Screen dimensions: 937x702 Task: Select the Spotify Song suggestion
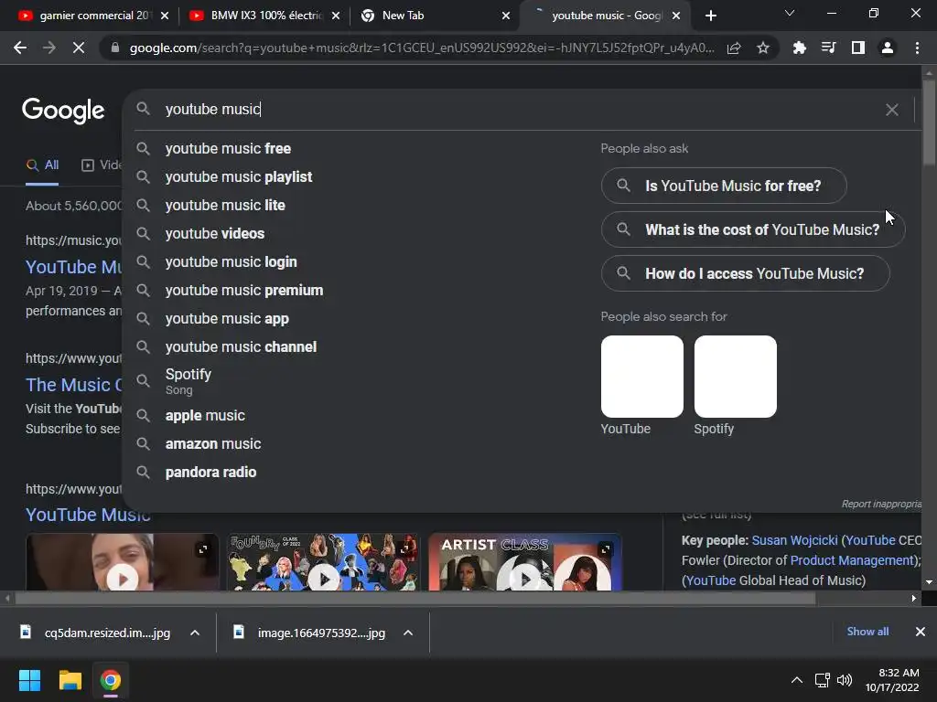click(188, 381)
